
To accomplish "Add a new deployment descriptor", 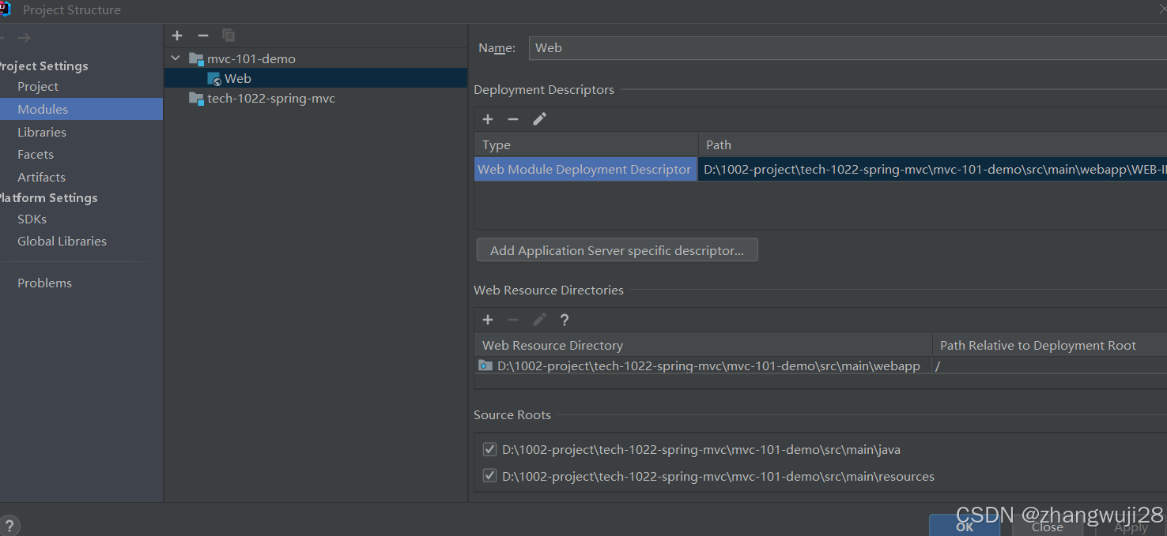I will click(x=488, y=119).
